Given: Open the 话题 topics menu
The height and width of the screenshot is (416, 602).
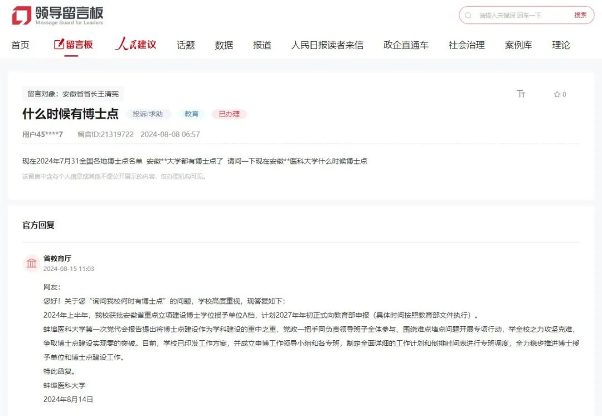Looking at the screenshot, I should click(x=186, y=45).
